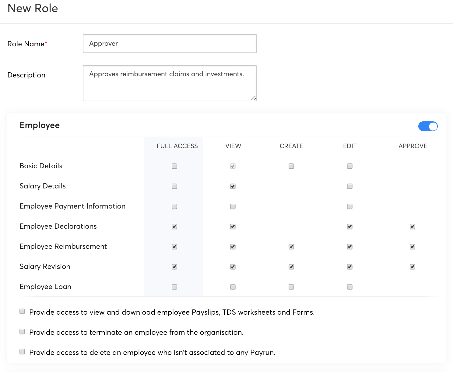Uncheck Approve for Employee Declarations
The height and width of the screenshot is (372, 453).
coord(413,227)
